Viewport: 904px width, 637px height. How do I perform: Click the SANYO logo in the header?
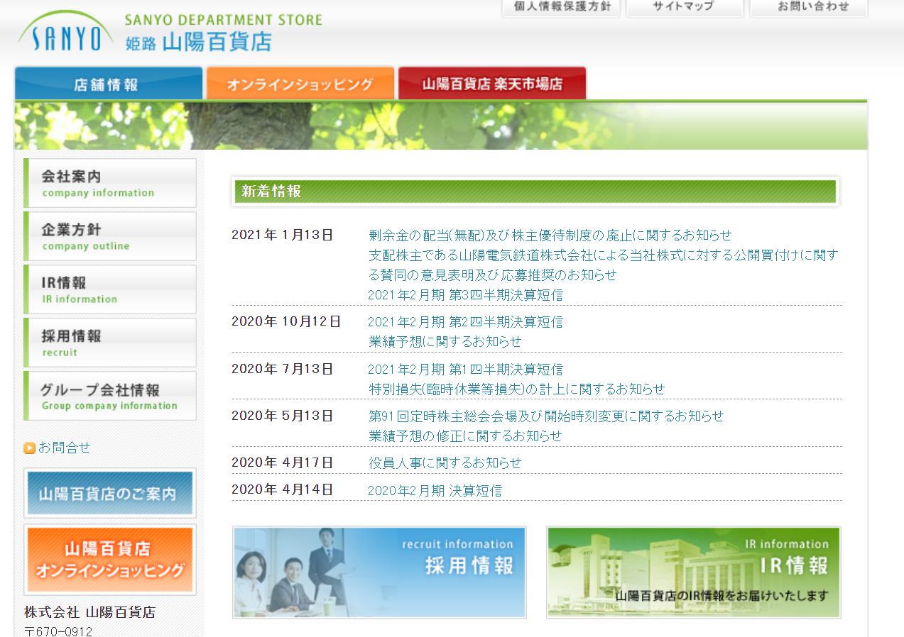(x=66, y=31)
